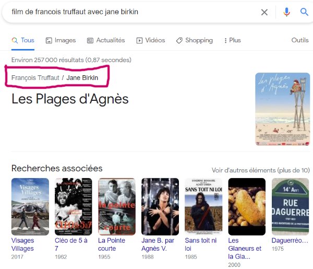Open the Actualités tab
This screenshot has width=313, height=269.
coord(106,40)
